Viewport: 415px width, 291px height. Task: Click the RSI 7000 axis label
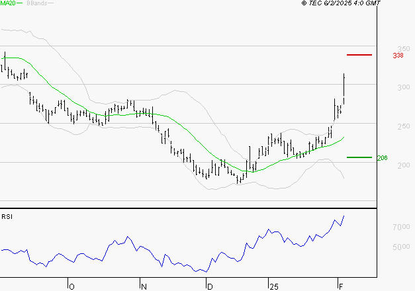401,227
